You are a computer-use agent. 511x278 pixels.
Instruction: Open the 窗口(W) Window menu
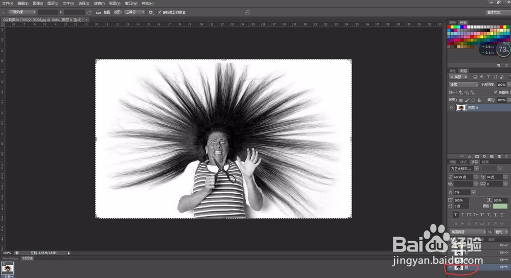131,3
